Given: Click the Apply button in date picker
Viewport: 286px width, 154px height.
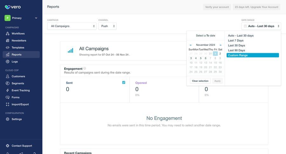Looking at the screenshot, I should [217, 81].
